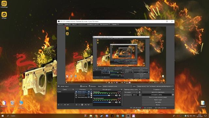
Task: Click the Длительность 300 ms field
Action: point(136,95)
